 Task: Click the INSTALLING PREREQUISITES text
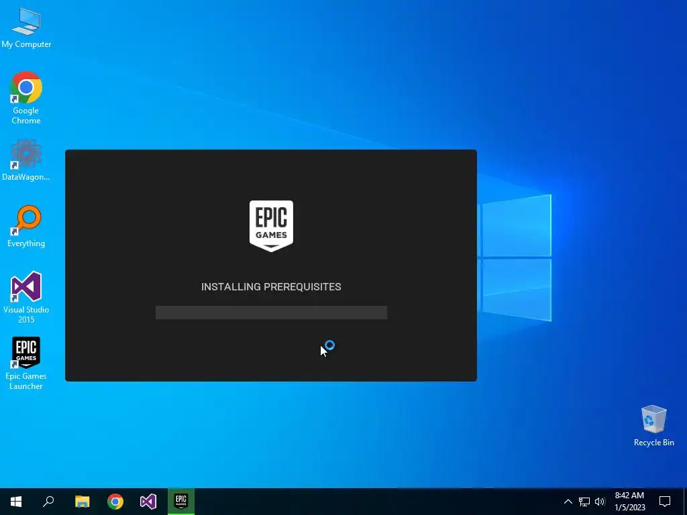(271, 287)
